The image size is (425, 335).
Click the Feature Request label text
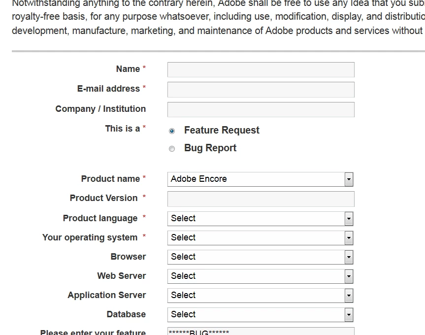pyautogui.click(x=222, y=131)
